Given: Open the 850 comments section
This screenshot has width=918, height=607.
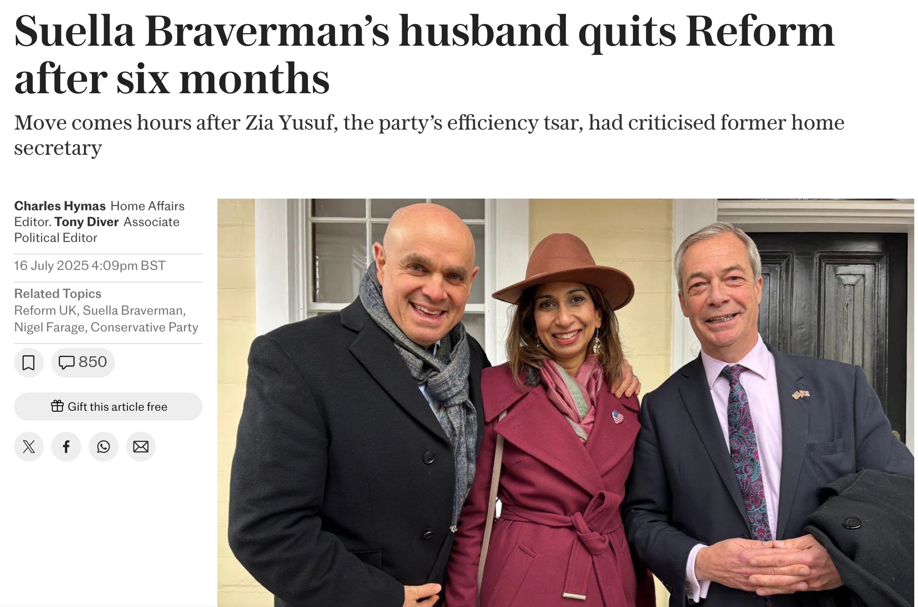Looking at the screenshot, I should (x=83, y=362).
